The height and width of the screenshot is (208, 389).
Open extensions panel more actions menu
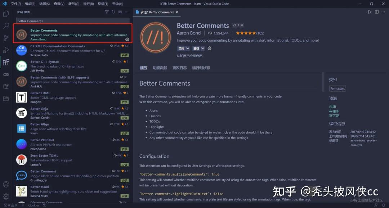point(127,12)
